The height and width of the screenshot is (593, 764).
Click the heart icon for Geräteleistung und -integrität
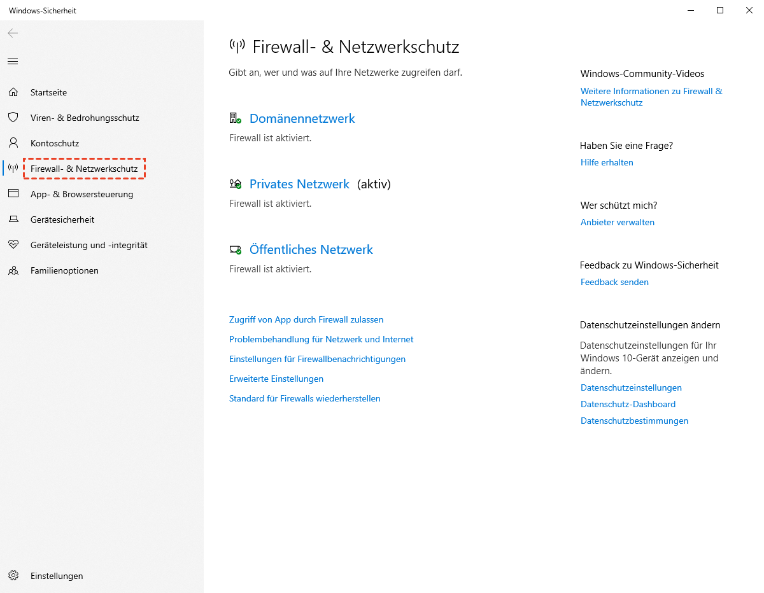[x=13, y=245]
